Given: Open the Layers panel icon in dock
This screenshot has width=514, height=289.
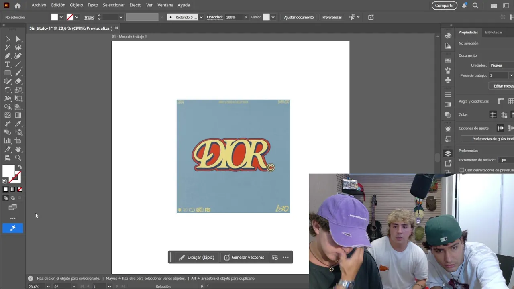Looking at the screenshot, I should pos(448,153).
